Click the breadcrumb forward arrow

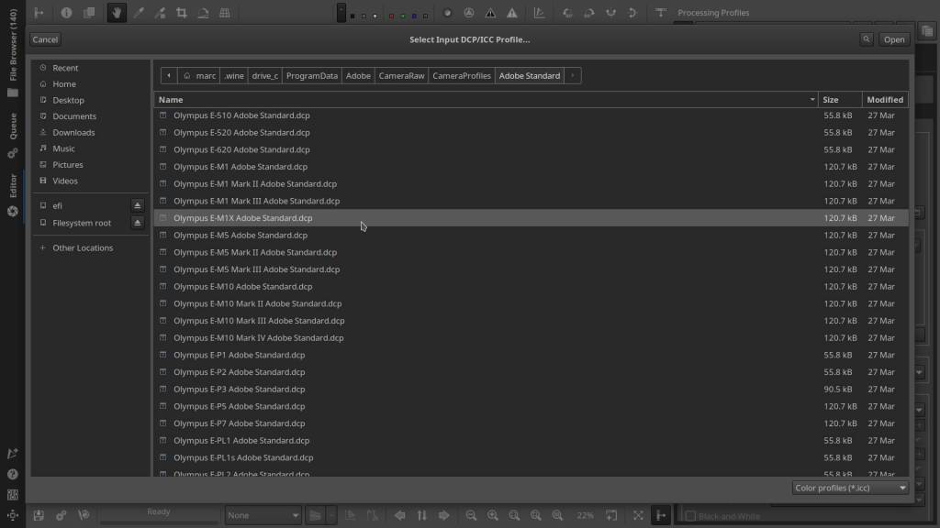click(x=573, y=75)
